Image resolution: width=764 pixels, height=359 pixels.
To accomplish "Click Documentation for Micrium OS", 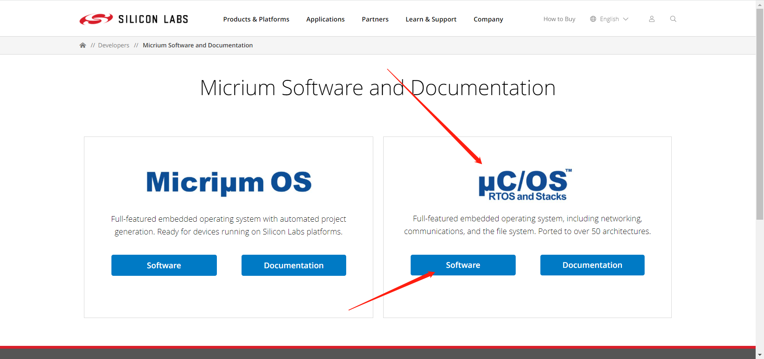I will pos(293,265).
